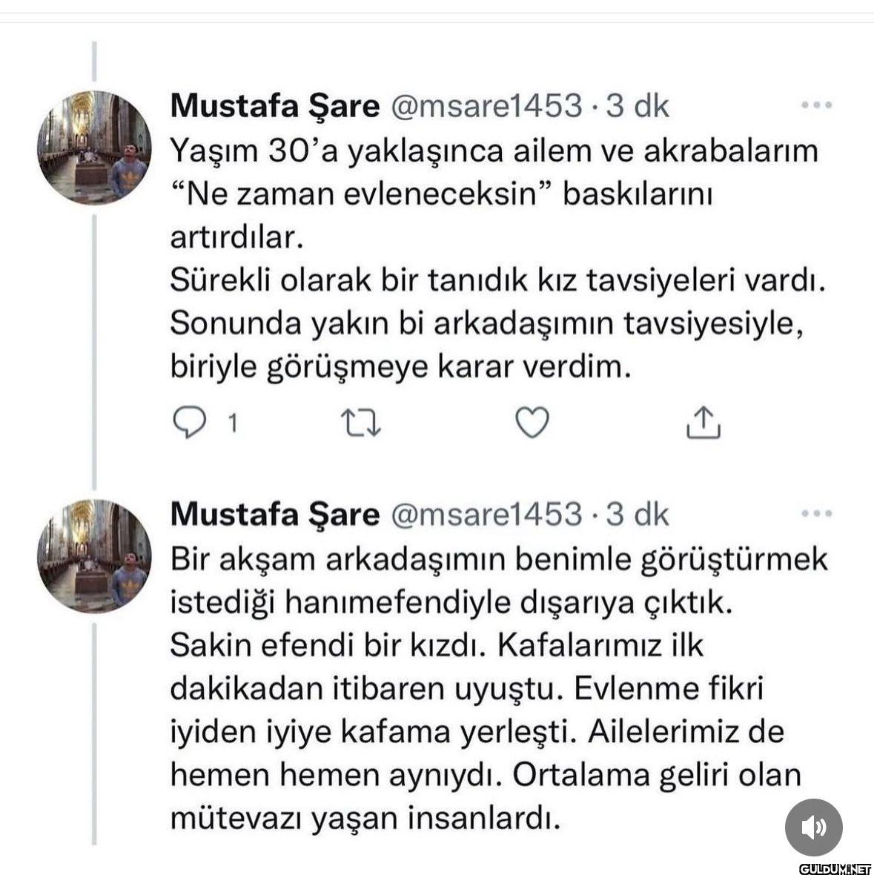874x875 pixels.
Task: Click the Mustafa Şare name on second tweet
Action: click(x=274, y=513)
